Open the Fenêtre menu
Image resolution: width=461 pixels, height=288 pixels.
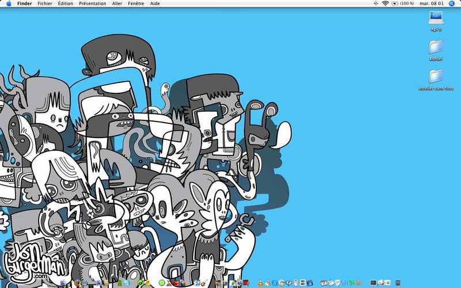pyautogui.click(x=136, y=3)
